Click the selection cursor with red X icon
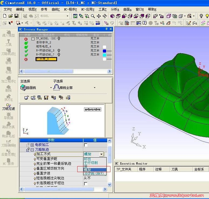 coord(11,23)
